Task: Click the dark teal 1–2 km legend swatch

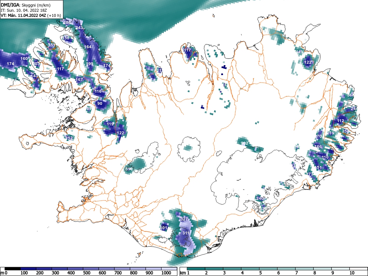Action: coord(196,269)
